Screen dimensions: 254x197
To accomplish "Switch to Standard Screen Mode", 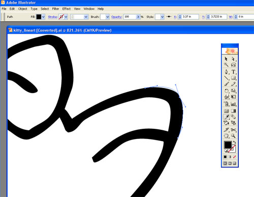I will click(225, 163).
